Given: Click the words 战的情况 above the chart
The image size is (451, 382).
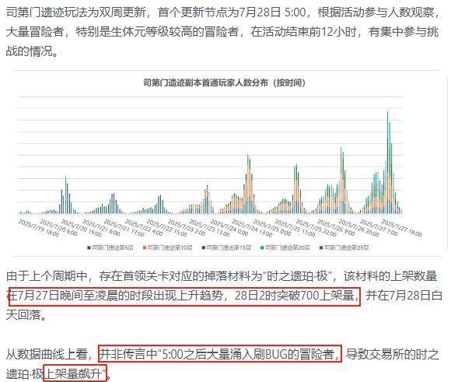Looking at the screenshot, I should pyautogui.click(x=29, y=51).
